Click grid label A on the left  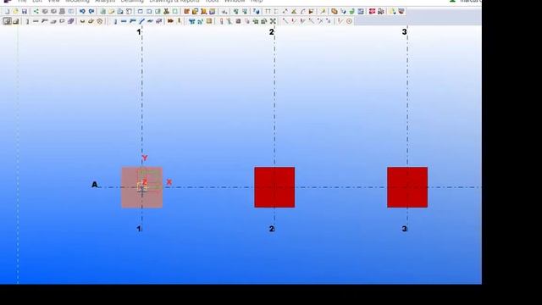pyautogui.click(x=94, y=185)
